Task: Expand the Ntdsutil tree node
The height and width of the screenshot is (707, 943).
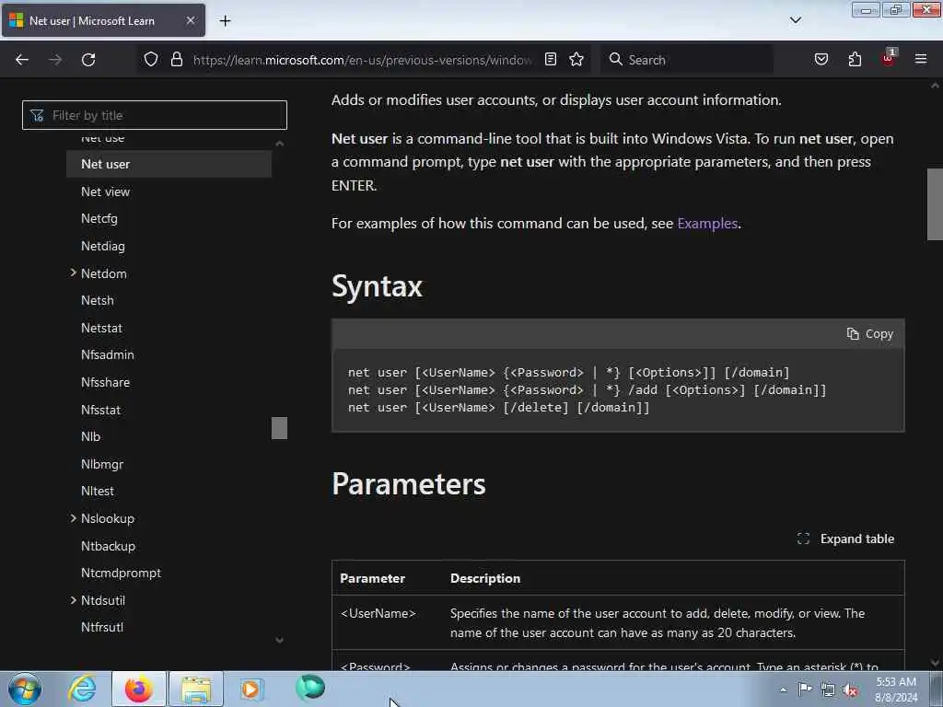Action: 73,600
